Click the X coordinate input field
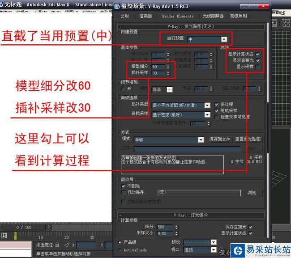Screen dimensions: 291x258 click(x=86, y=245)
